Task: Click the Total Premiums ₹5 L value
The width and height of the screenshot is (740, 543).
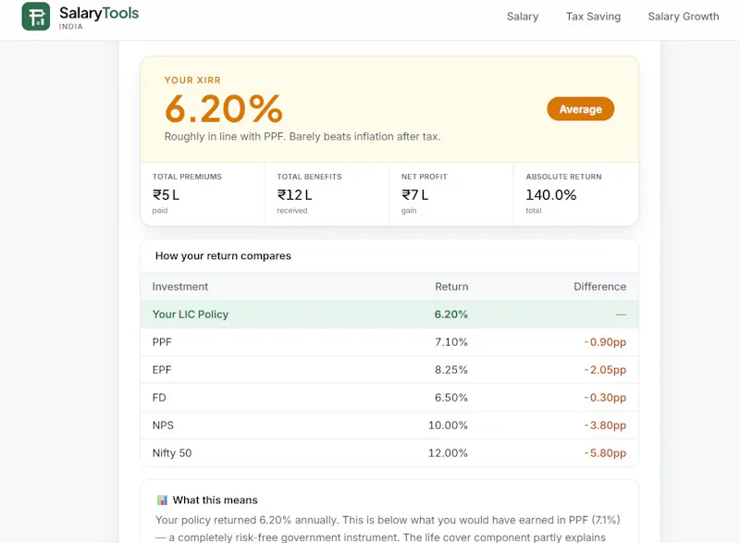Action: coord(166,195)
